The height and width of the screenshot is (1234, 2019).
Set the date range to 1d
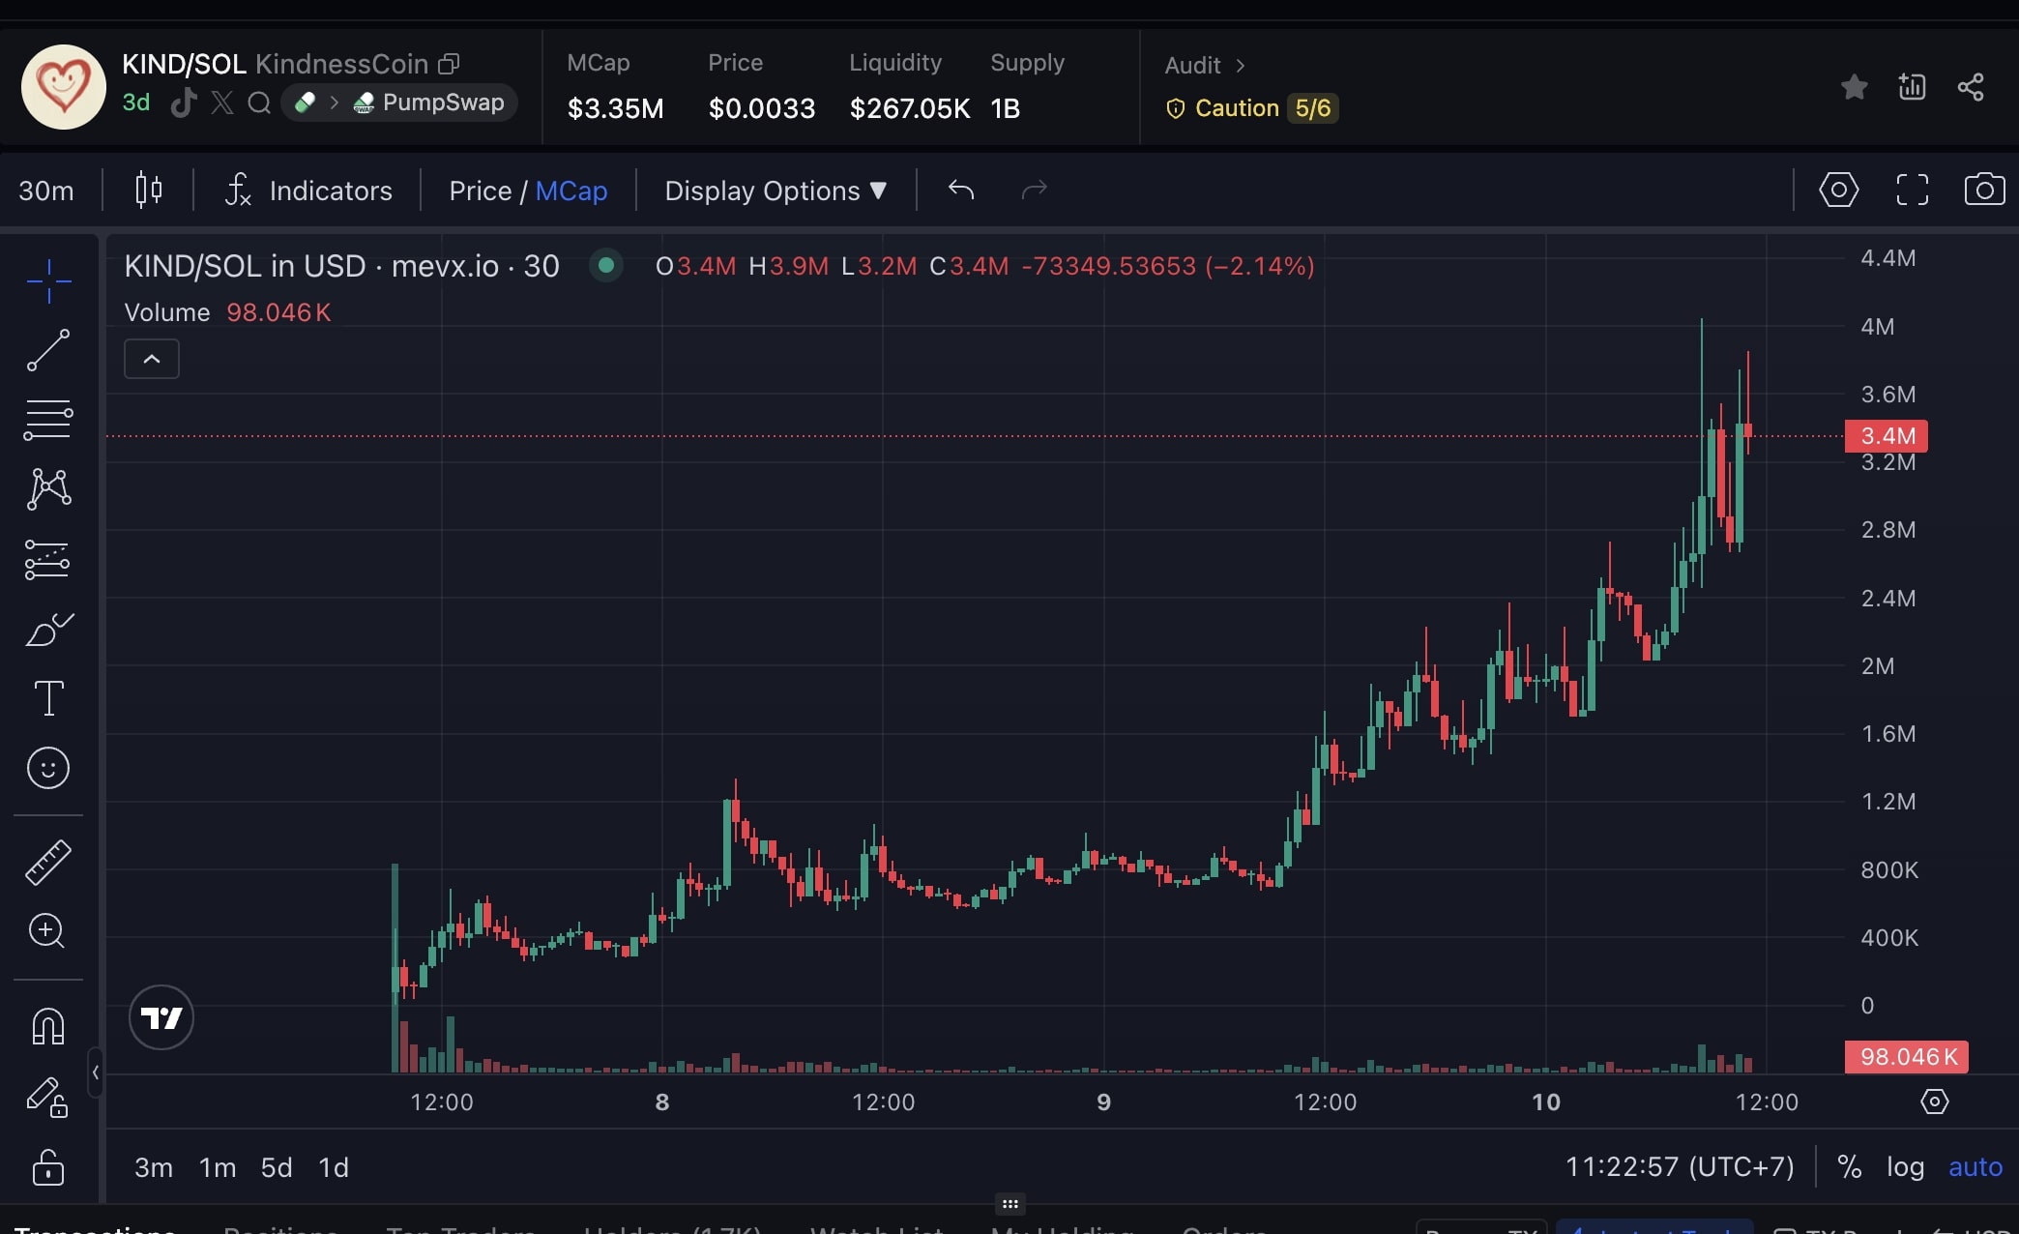point(334,1167)
